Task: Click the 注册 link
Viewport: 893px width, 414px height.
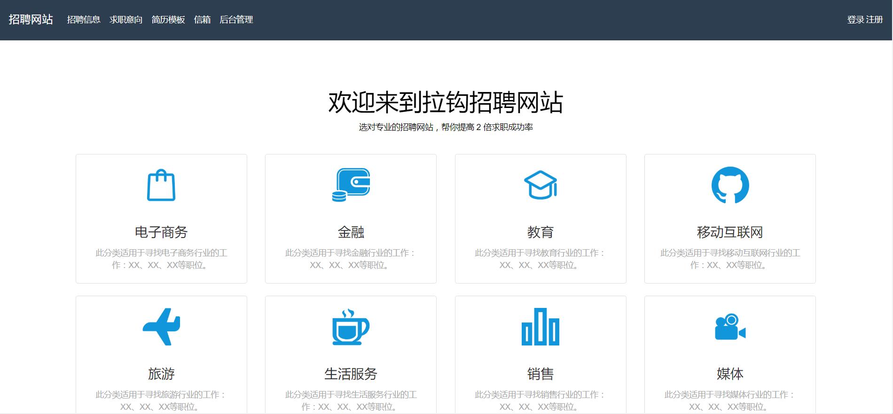Action: (x=875, y=20)
